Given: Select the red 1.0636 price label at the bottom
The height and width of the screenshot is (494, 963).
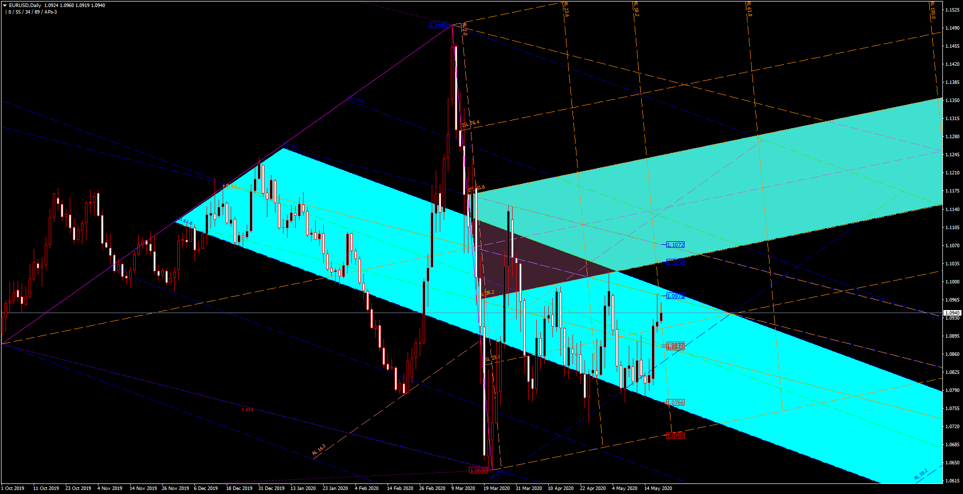Looking at the screenshot, I should (478, 470).
